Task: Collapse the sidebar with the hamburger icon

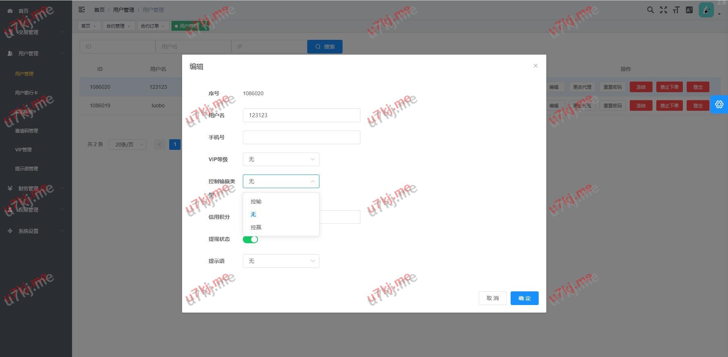Action: 82,10
